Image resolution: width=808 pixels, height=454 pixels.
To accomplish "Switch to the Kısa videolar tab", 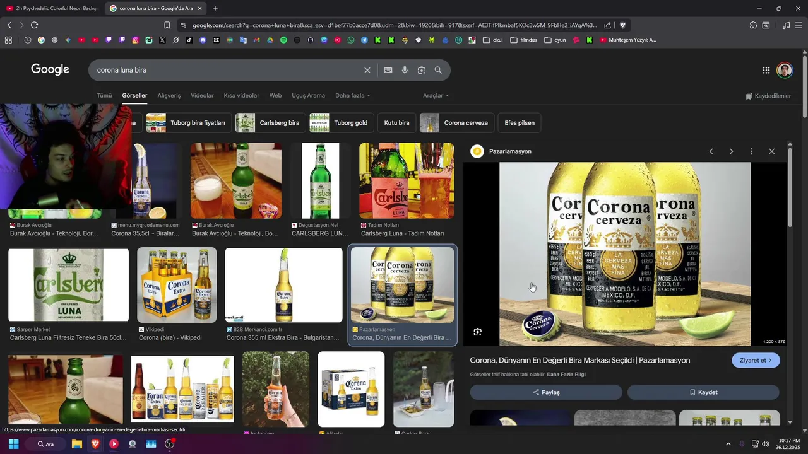I will (x=241, y=95).
